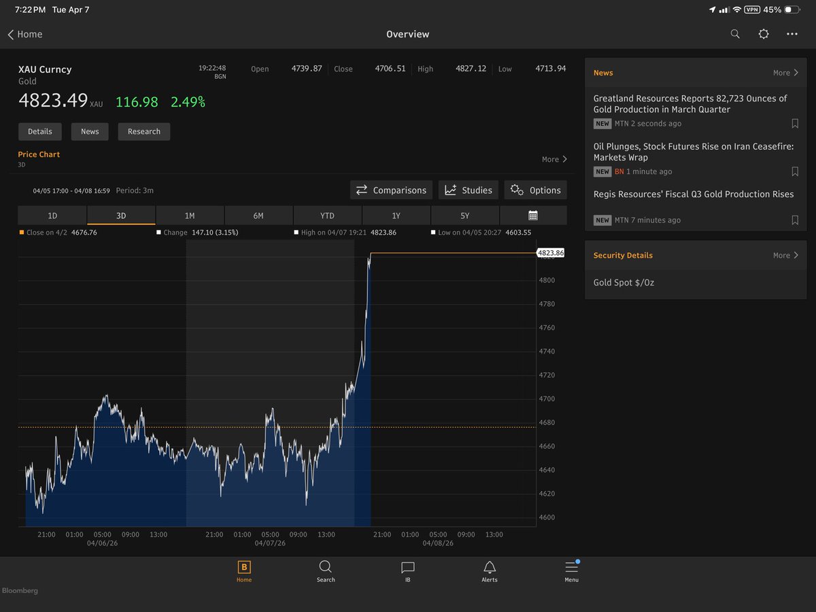The image size is (816, 612).
Task: Open the settings gear icon
Action: 764,34
